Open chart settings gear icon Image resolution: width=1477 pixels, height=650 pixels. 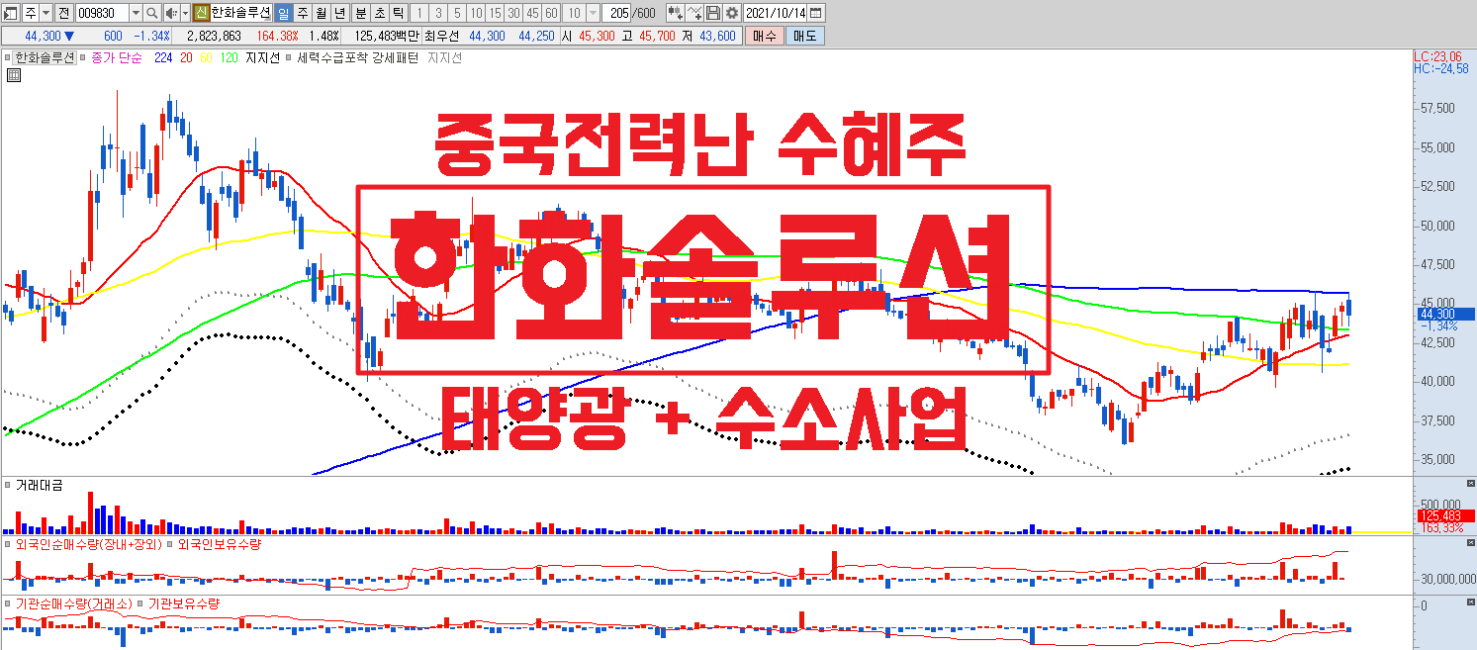pyautogui.click(x=731, y=13)
